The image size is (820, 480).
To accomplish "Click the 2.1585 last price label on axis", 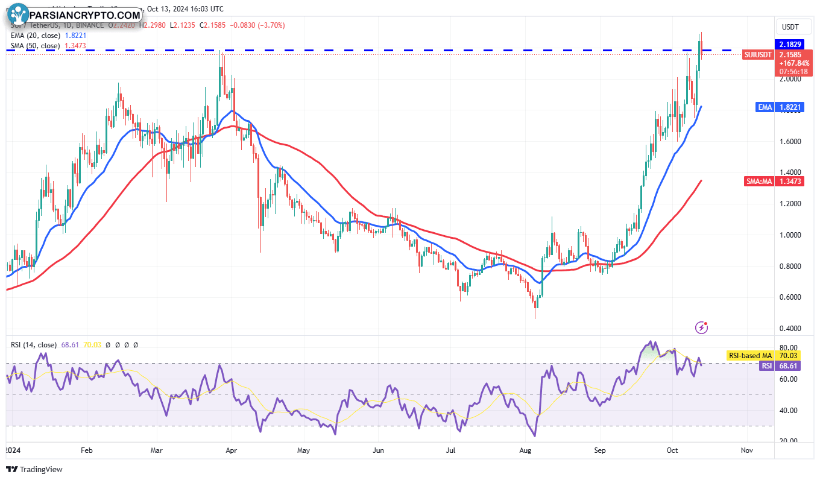I will pos(790,54).
